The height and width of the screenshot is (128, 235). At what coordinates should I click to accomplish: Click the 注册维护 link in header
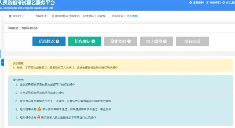coord(198,3)
